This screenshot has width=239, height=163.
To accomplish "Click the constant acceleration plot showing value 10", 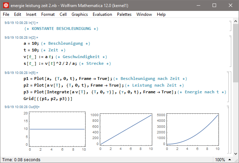I will [57, 129].
